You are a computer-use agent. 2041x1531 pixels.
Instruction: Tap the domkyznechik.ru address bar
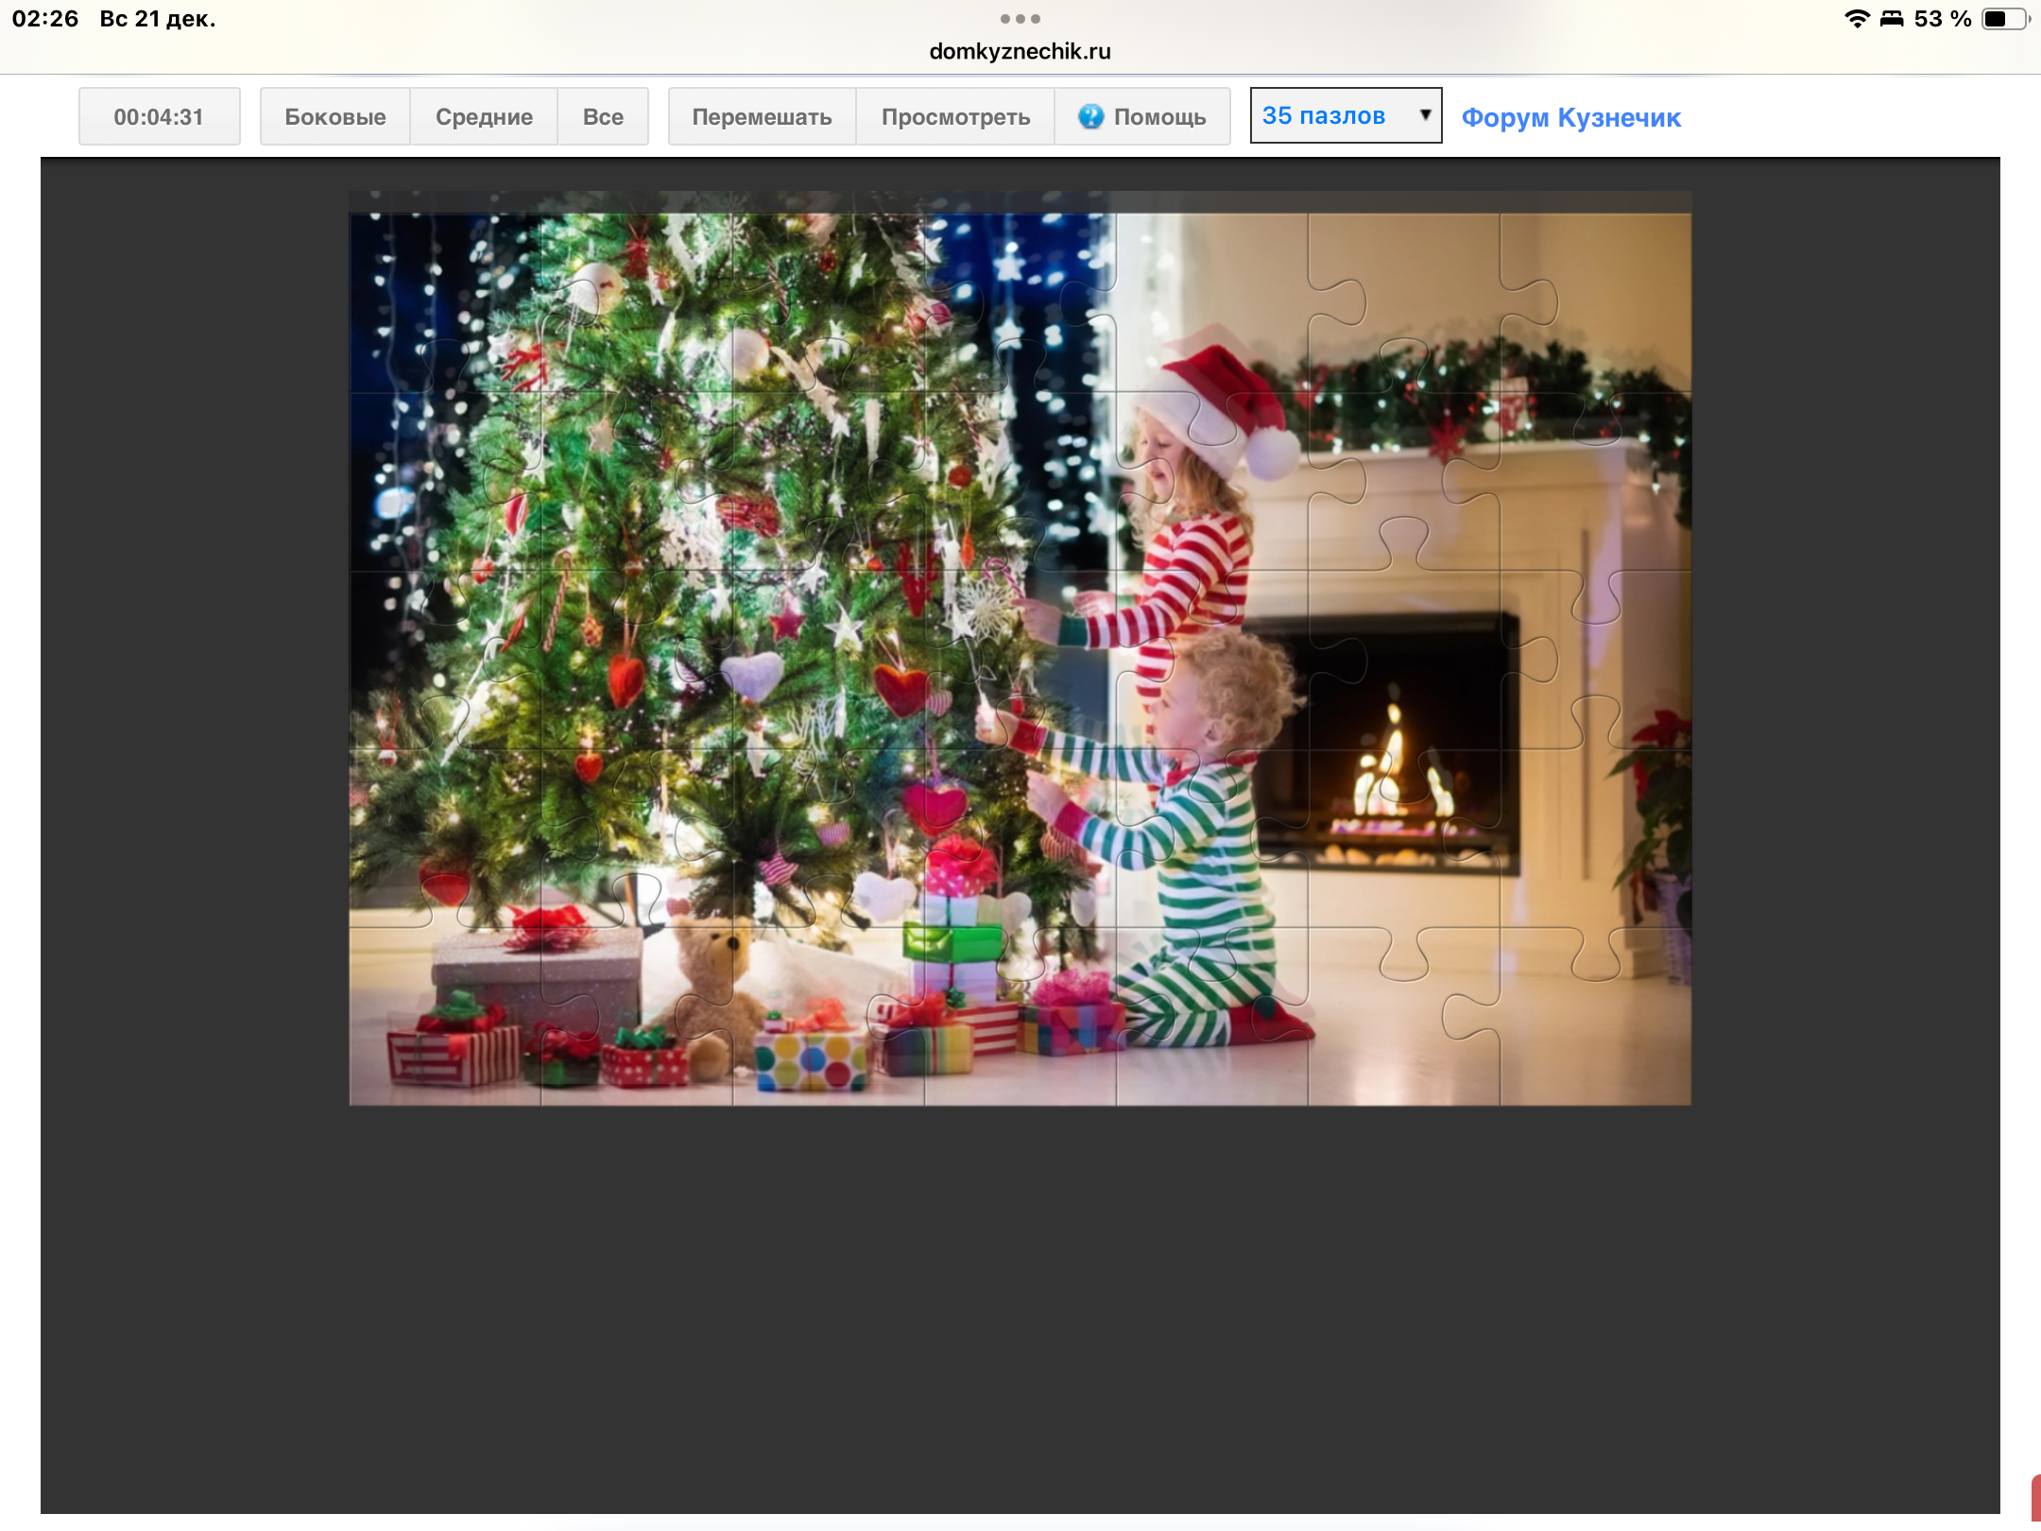(x=1020, y=51)
